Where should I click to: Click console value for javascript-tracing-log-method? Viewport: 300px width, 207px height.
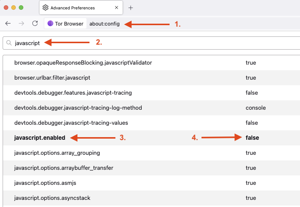click(256, 108)
